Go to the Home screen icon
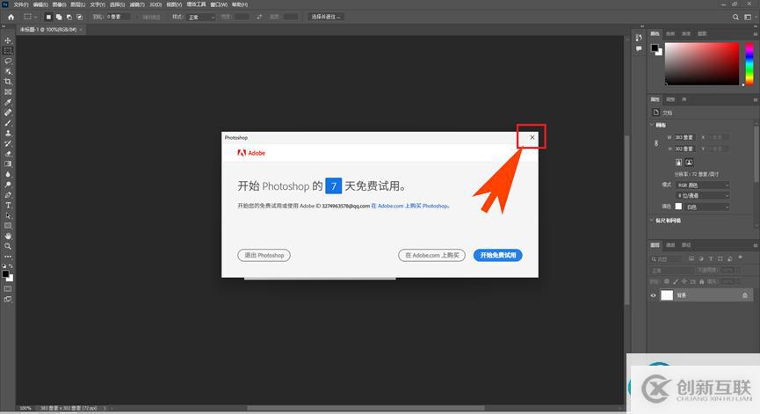760x414 pixels. tap(11, 17)
